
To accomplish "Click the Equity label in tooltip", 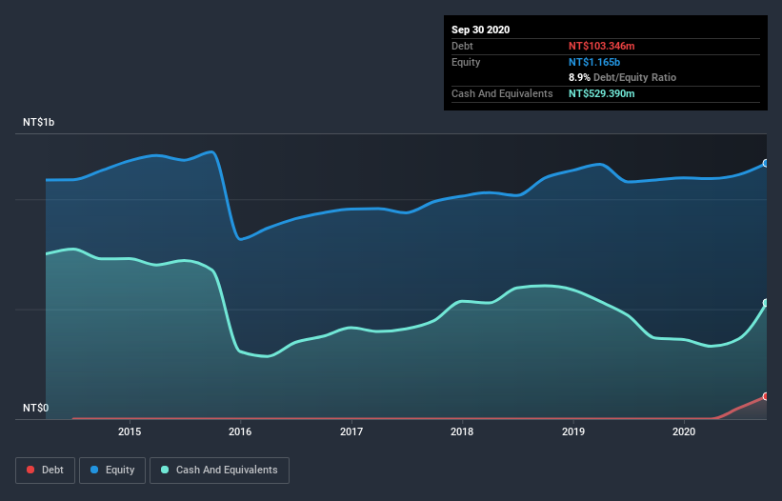I will (466, 62).
